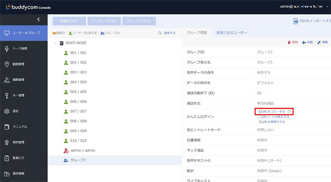Switch to グループ情報 tab
This screenshot has height=182, width=331.
click(x=197, y=33)
